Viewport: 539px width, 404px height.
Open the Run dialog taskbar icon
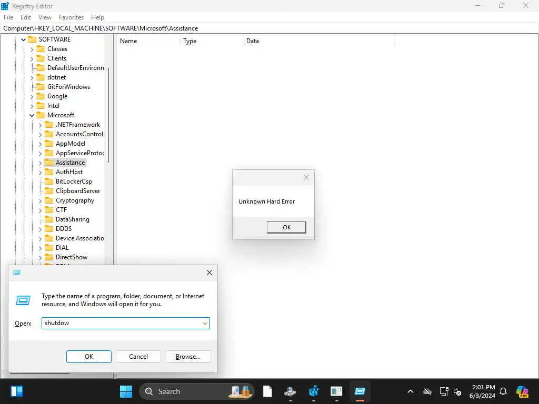tap(360, 391)
